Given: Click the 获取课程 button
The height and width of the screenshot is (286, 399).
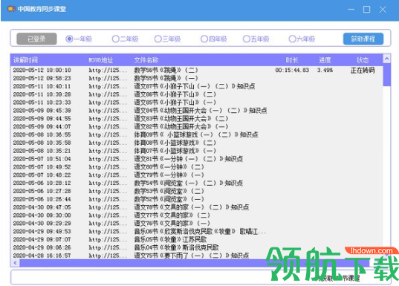Looking at the screenshot, I should pos(363,39).
